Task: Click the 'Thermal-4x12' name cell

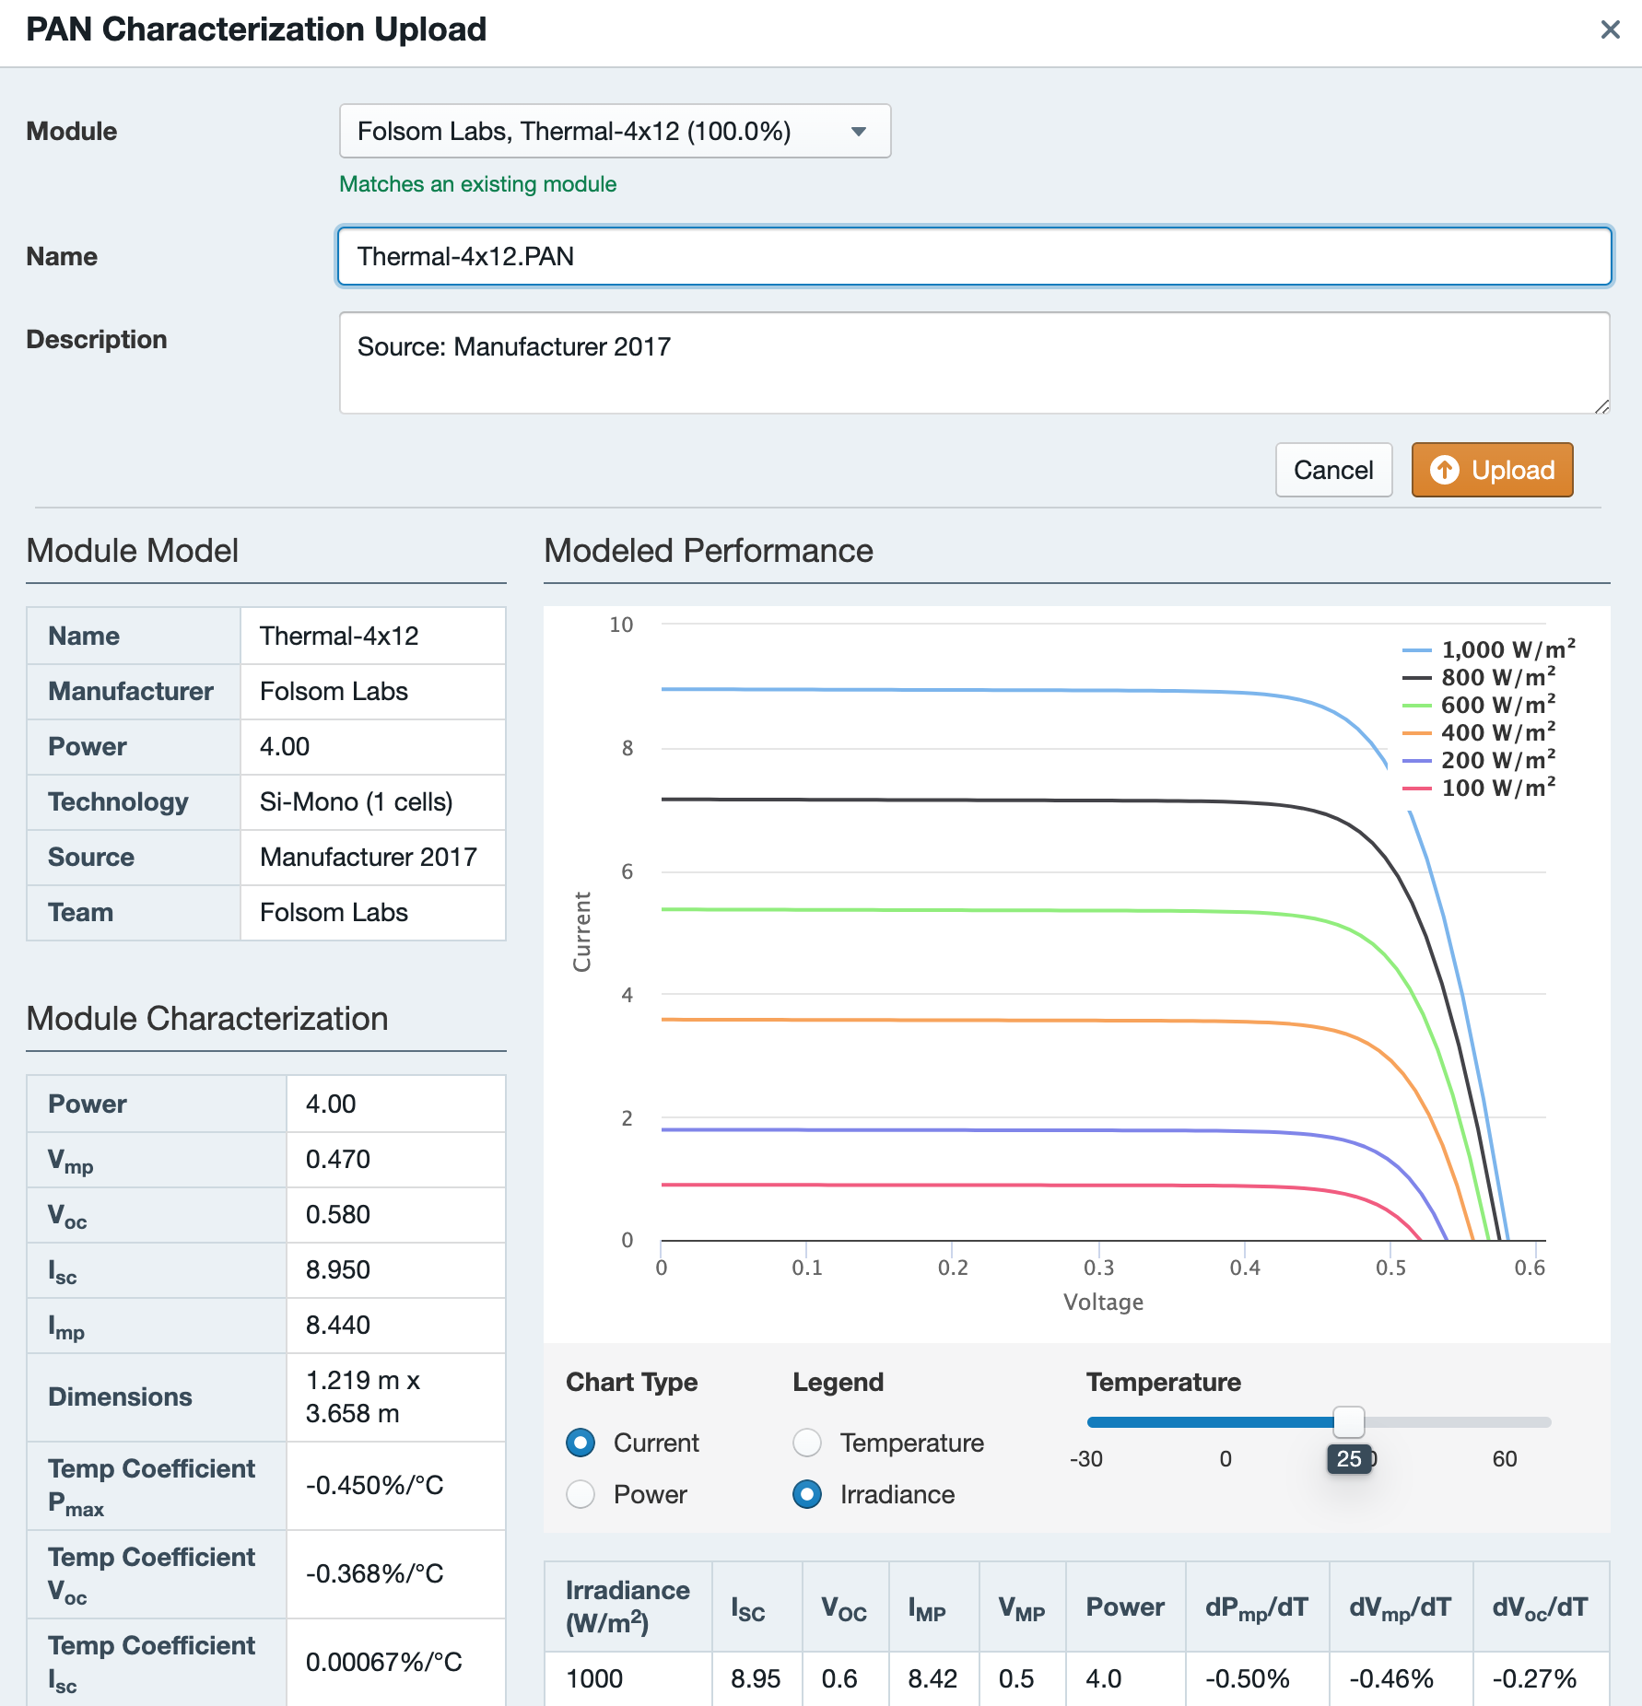Action: click(373, 636)
